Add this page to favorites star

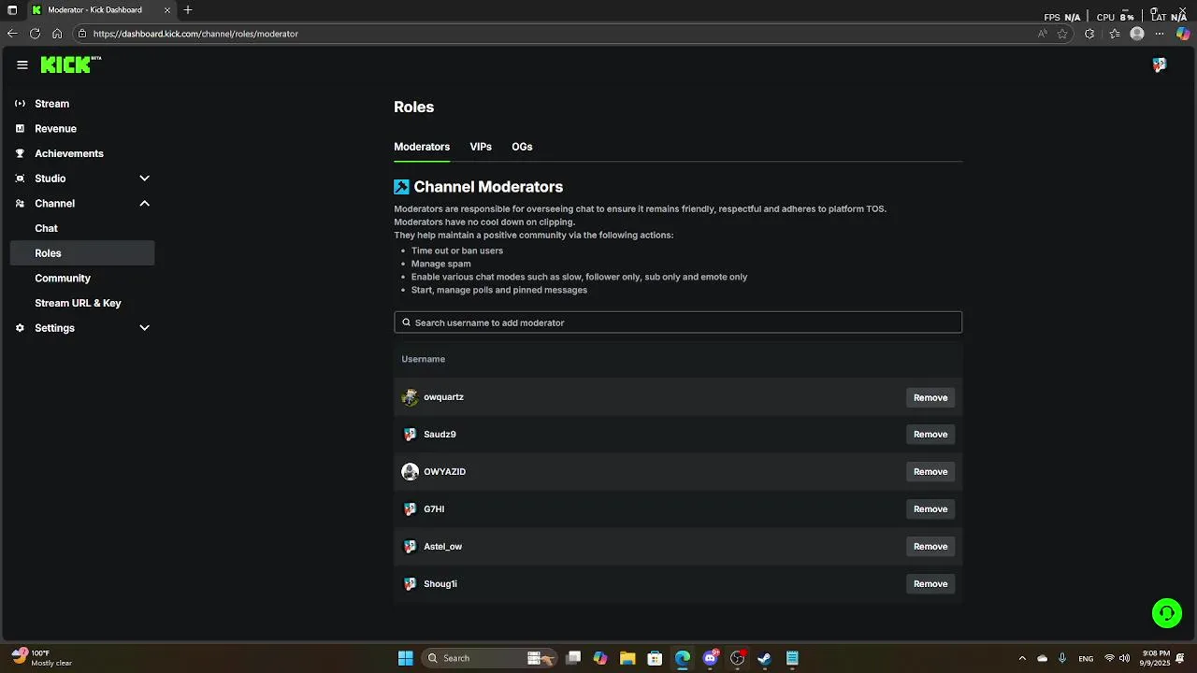(1062, 34)
